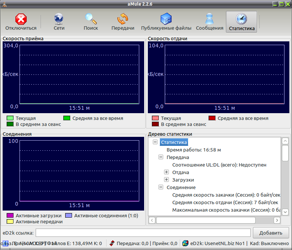Screen dimensions: 292x250
Task: Click the statistics tree horizontal scrollbar thumb
Action: (206, 220)
